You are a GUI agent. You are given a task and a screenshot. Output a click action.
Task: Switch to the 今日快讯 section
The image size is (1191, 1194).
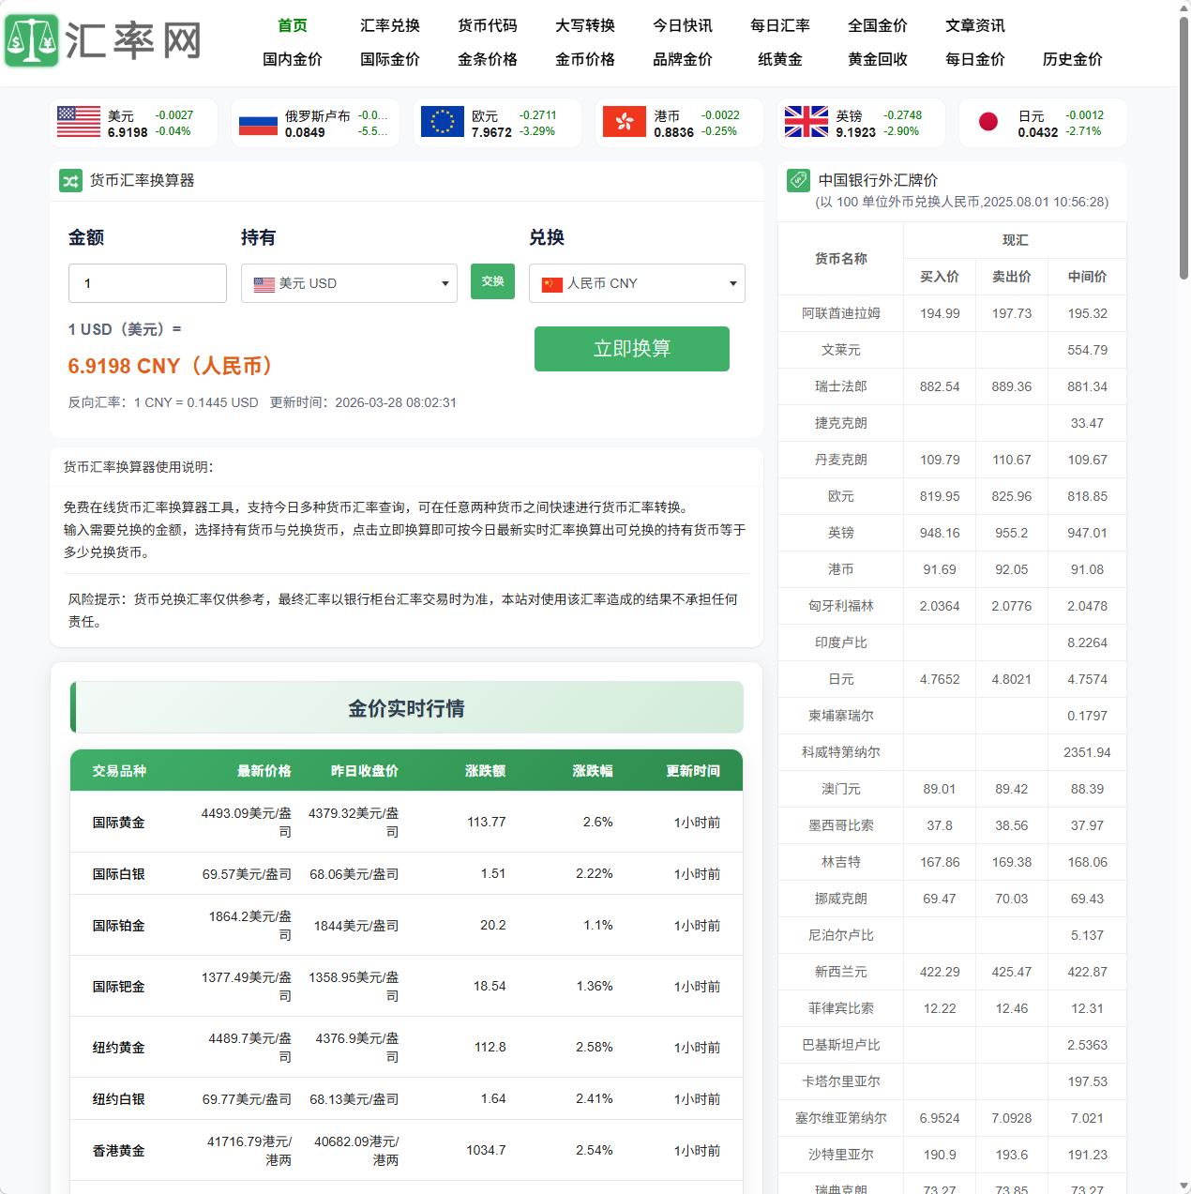pyautogui.click(x=684, y=26)
